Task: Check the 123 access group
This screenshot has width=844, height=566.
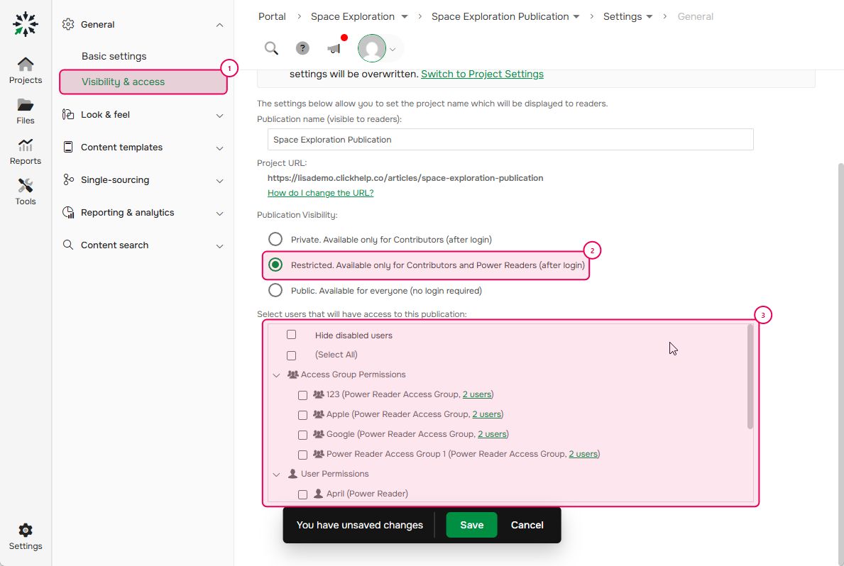Action: [x=302, y=396]
